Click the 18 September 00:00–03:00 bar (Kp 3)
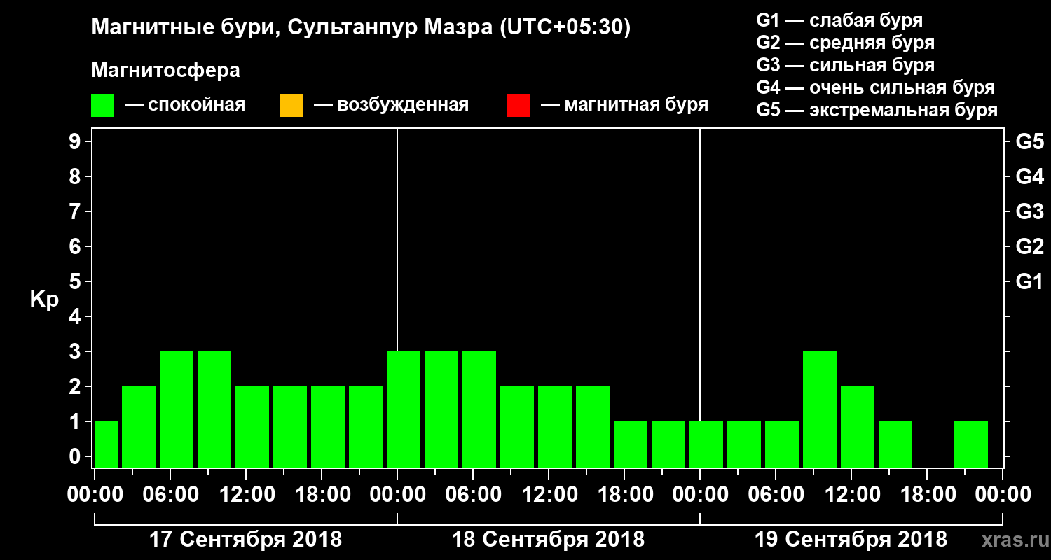Viewport: 1051px width, 560px height. tap(404, 409)
